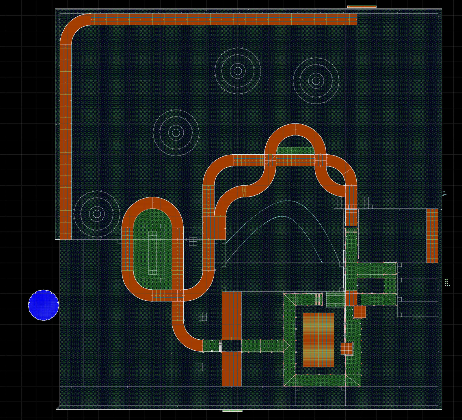Click the diagonal corner marker at the bottom-left frame

pyautogui.click(x=58, y=408)
